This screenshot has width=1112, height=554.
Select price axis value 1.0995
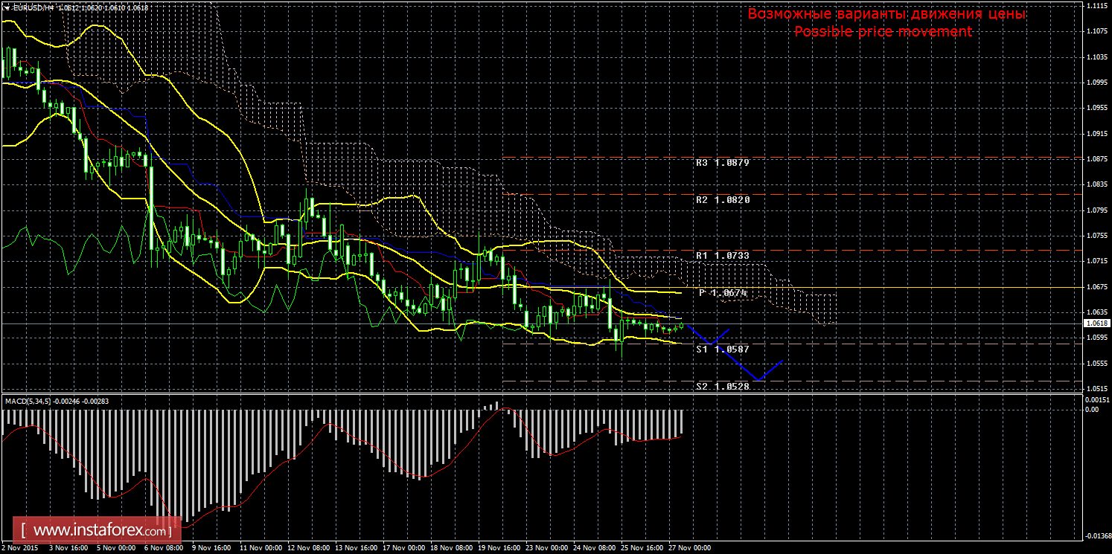coord(1097,82)
